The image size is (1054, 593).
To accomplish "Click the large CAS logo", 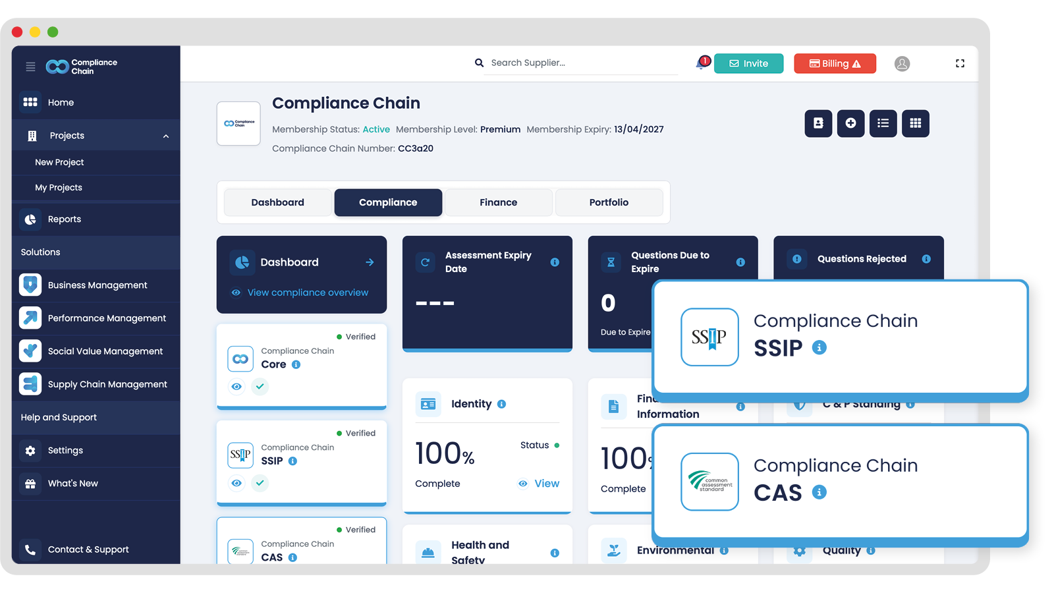I will coord(709,482).
